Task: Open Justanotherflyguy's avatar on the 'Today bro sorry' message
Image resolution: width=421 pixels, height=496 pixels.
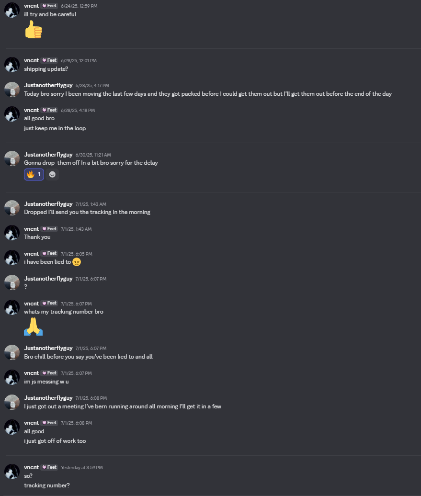Action: point(12,90)
